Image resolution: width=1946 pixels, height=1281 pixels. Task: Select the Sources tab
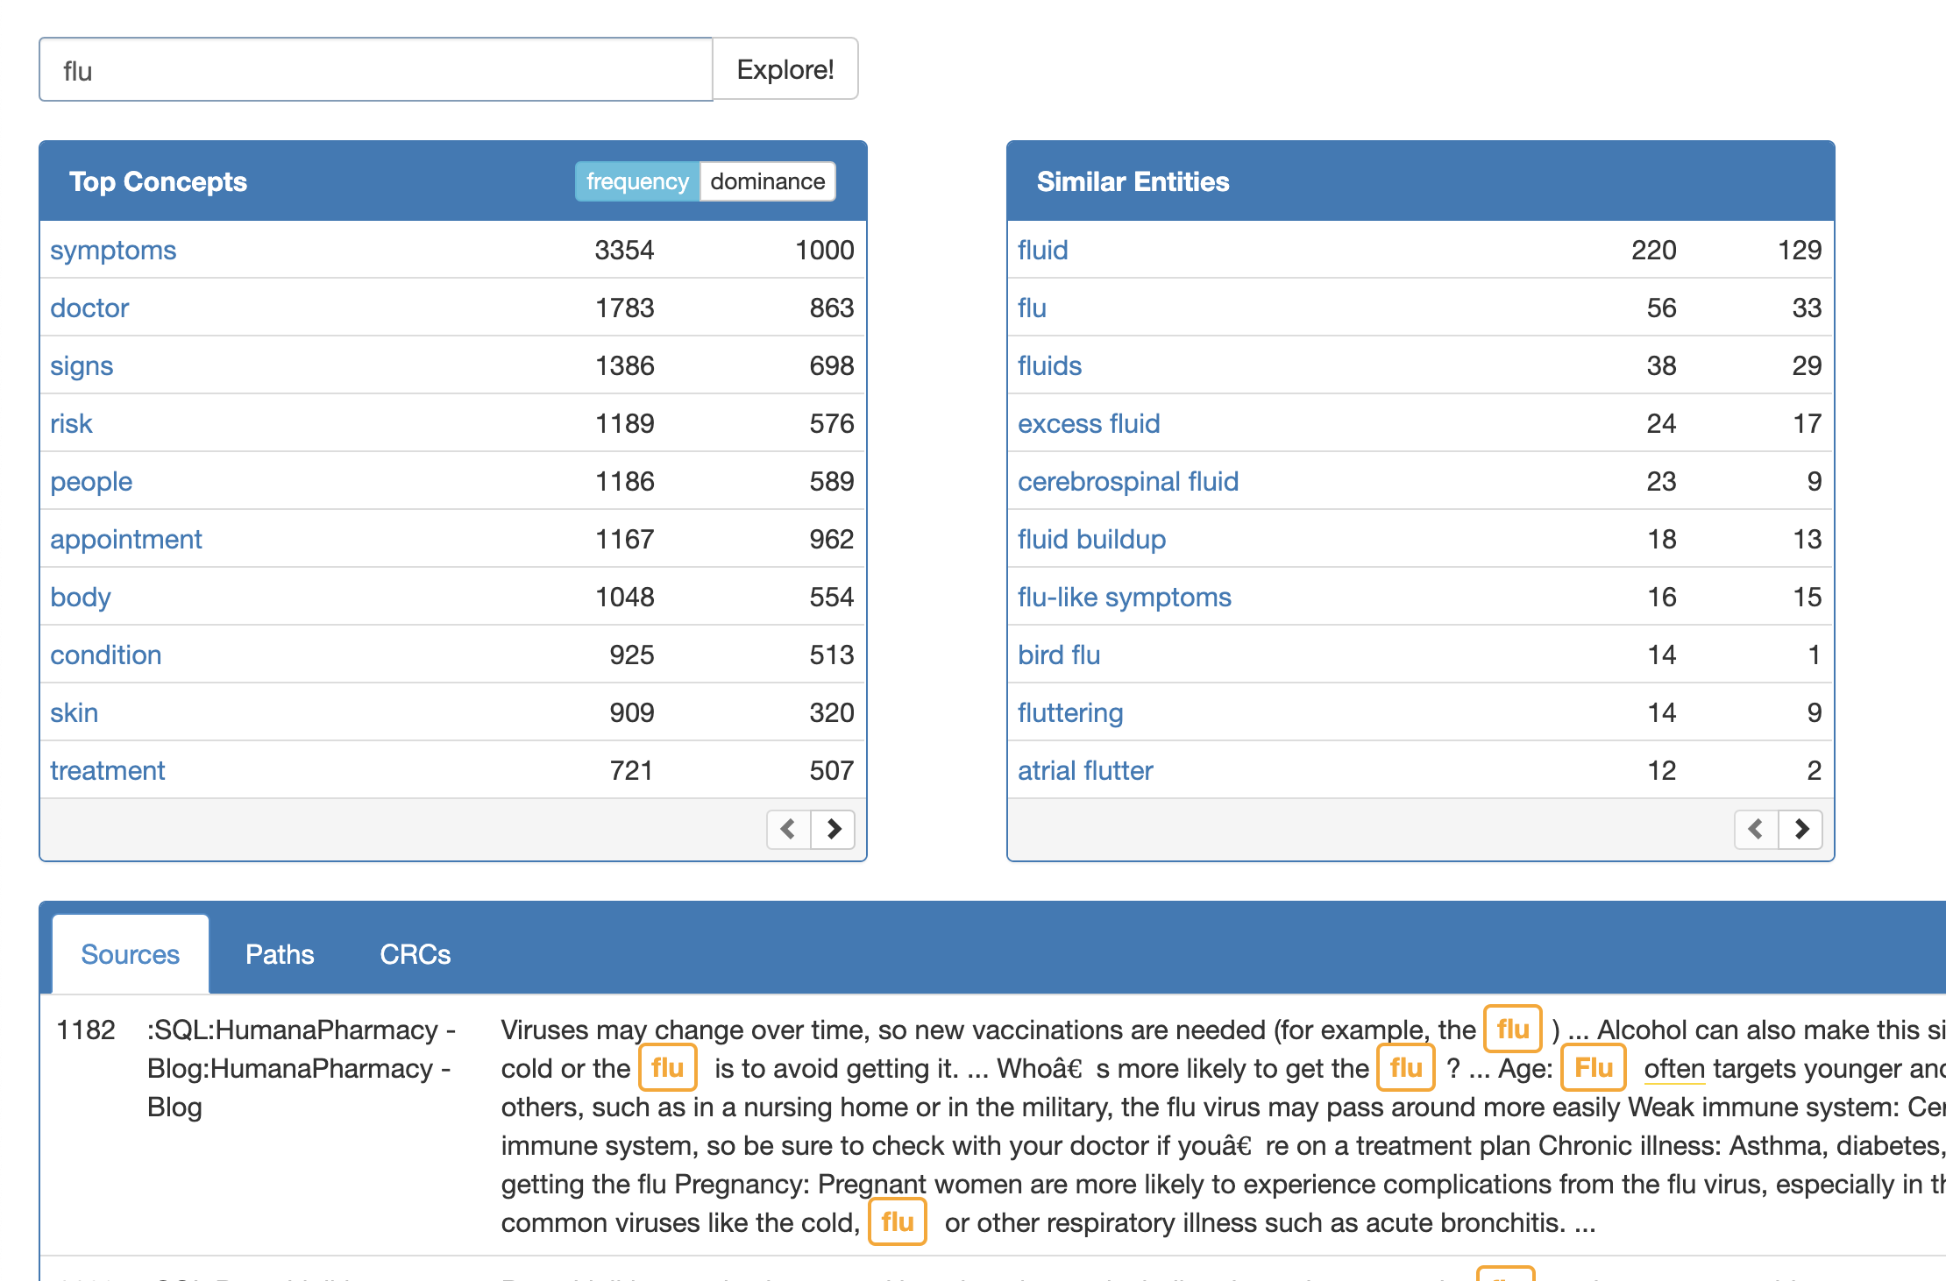[x=130, y=954]
